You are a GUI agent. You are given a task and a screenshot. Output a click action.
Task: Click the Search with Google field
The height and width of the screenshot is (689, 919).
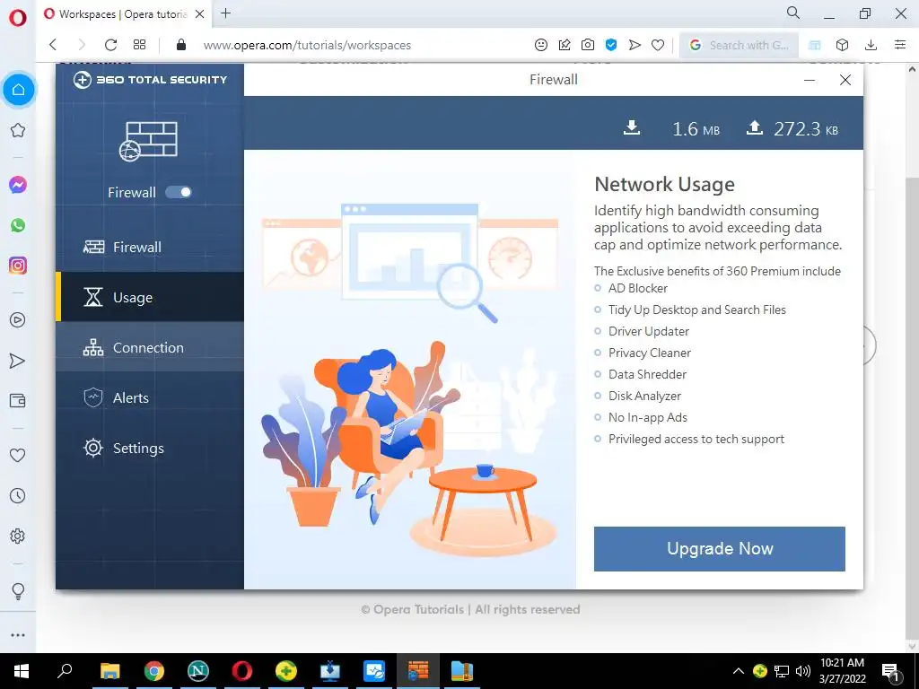(740, 45)
